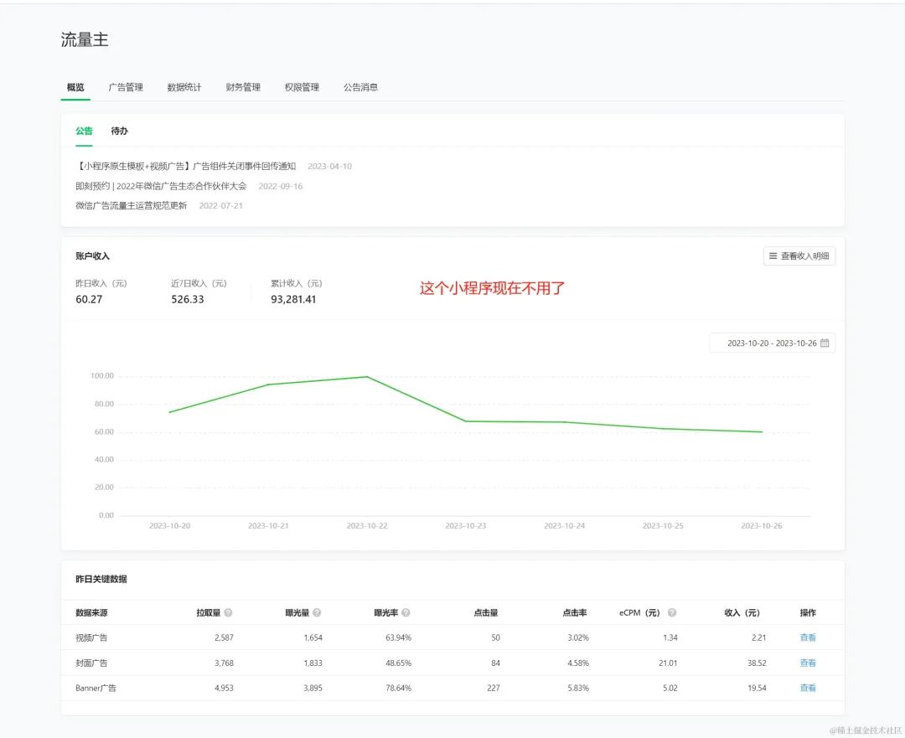Click the help icon next to 曝光率
Viewport: 905px width, 738px height.
406,612
